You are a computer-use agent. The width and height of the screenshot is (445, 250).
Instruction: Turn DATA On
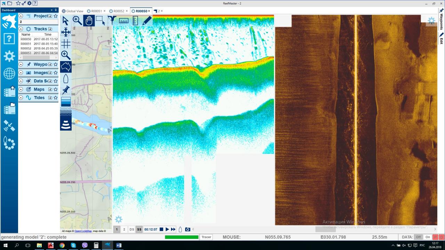pyautogui.click(x=428, y=237)
